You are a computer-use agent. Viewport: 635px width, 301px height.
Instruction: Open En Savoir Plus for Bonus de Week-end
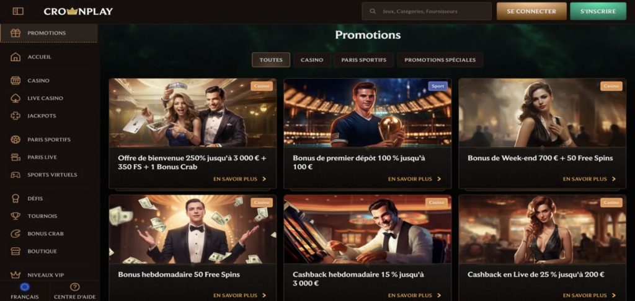[589, 179]
